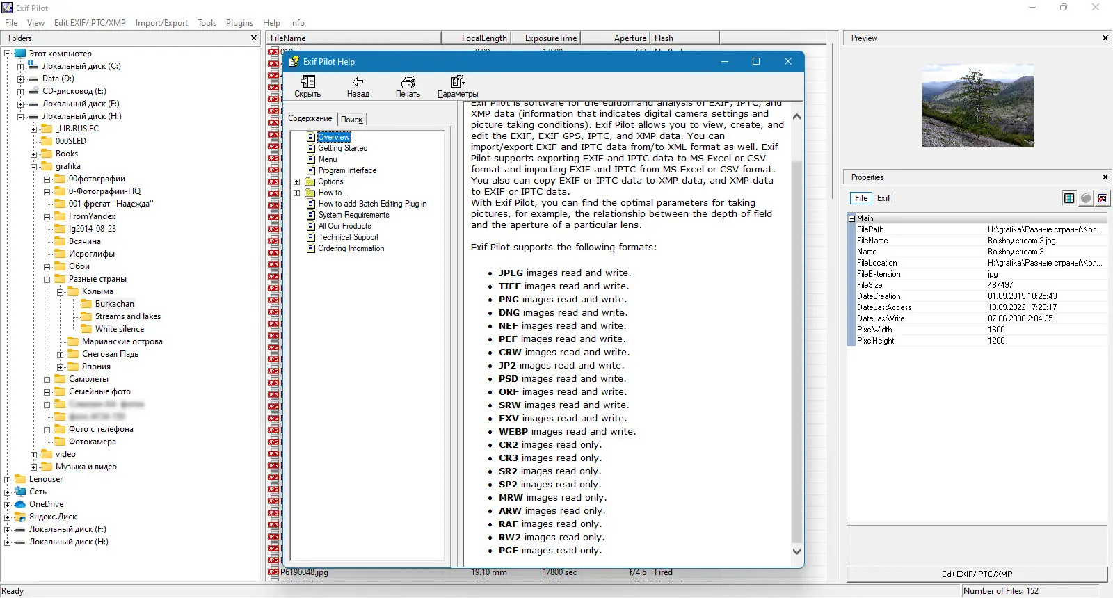Expand the Япония folder node
1113x598 pixels.
(x=60, y=367)
